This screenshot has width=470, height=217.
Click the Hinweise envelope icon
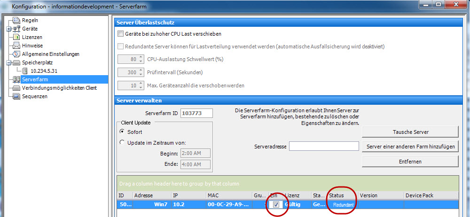pyautogui.click(x=16, y=46)
